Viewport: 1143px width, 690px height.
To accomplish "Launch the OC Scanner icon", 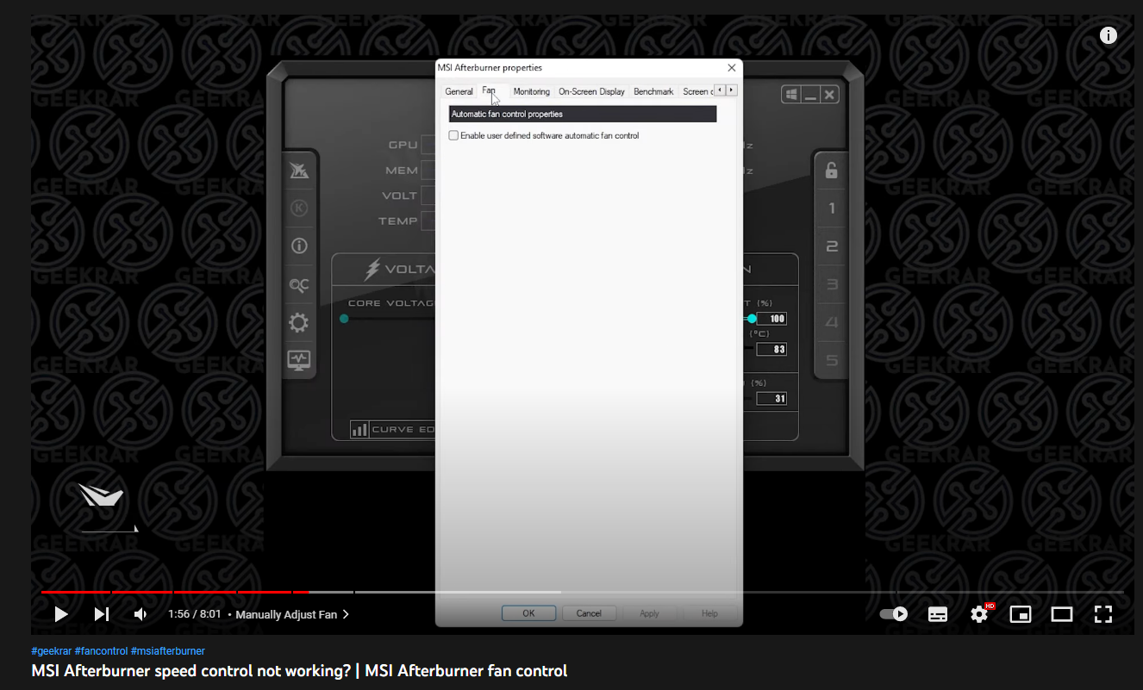I will point(299,285).
